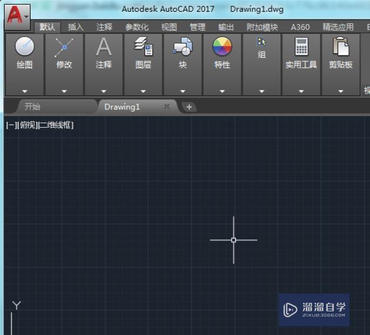Expand the 块 panel dropdown arrow
Viewport: 370px width, 335px height.
coord(182,91)
